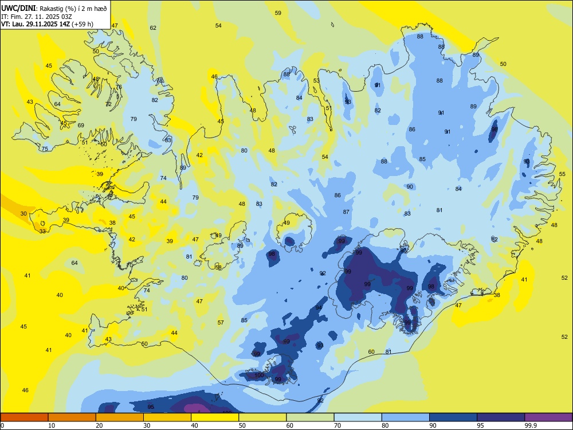Click the map value '75' in the Westfjords
Screen dimensions: 573x430
click(45, 149)
